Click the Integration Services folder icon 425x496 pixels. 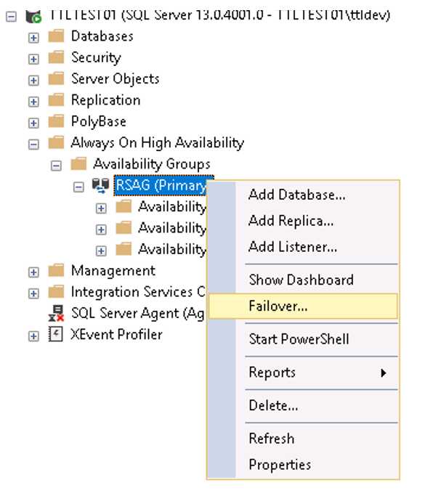tap(57, 291)
